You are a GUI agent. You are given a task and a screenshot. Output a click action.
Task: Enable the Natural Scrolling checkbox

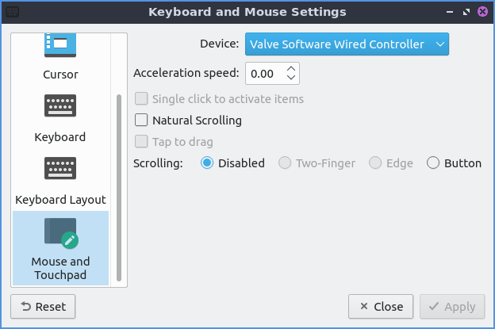click(142, 121)
